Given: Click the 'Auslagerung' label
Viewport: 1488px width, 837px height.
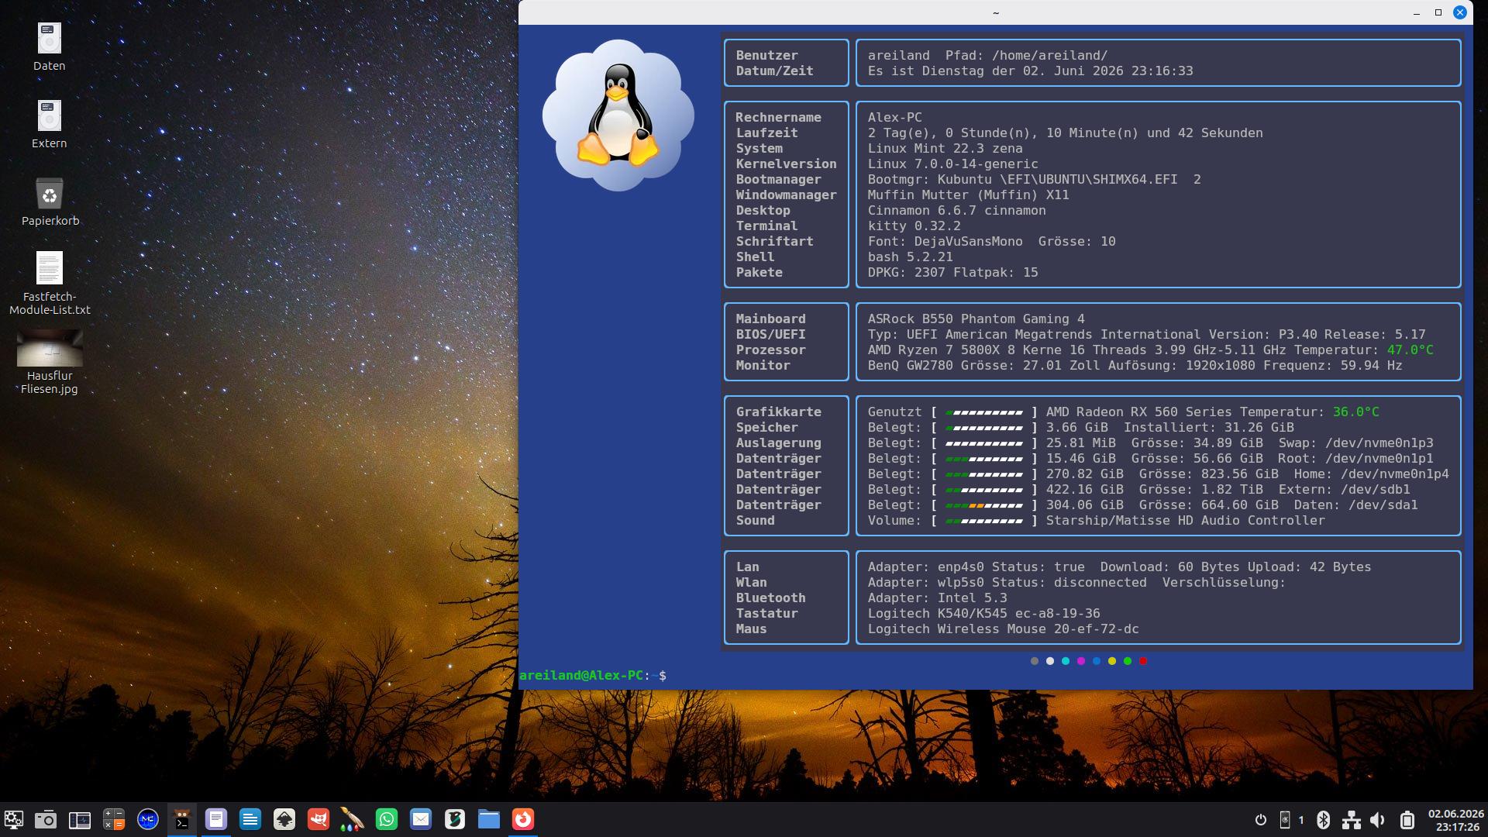Looking at the screenshot, I should point(778,443).
